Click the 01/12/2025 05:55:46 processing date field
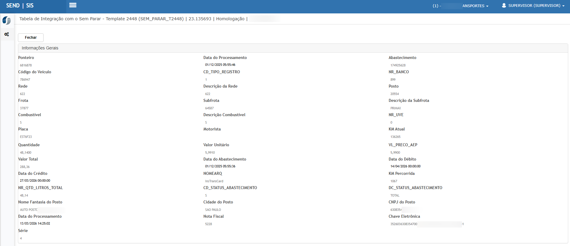Viewport: 570px width, 246px height. (220, 65)
